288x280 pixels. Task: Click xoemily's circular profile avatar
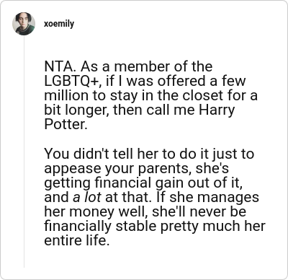(24, 24)
